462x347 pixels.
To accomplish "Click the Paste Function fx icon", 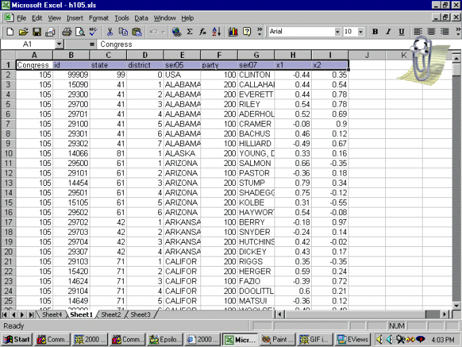I will (x=203, y=32).
